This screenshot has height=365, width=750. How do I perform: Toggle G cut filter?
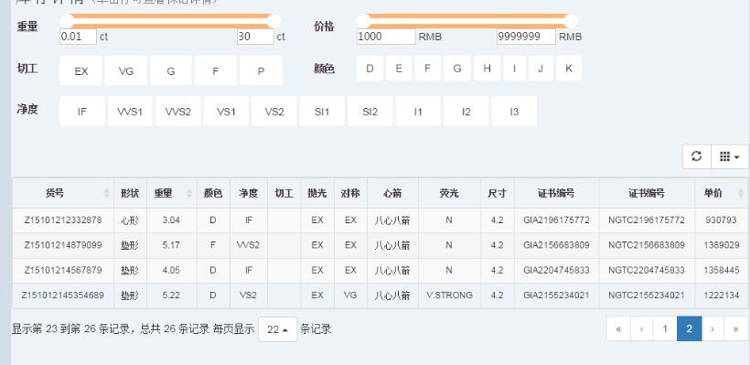tap(171, 70)
